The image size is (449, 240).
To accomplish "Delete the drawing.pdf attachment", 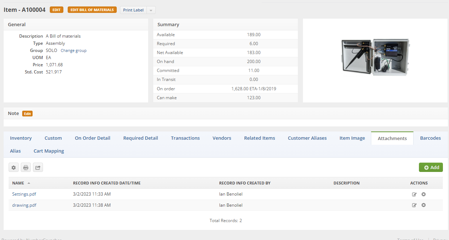I will point(424,205).
